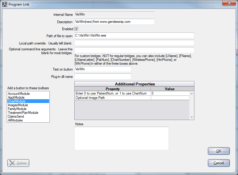Click the Optional Image Path value cell
The height and width of the screenshot is (175, 238).
[x=170, y=98]
